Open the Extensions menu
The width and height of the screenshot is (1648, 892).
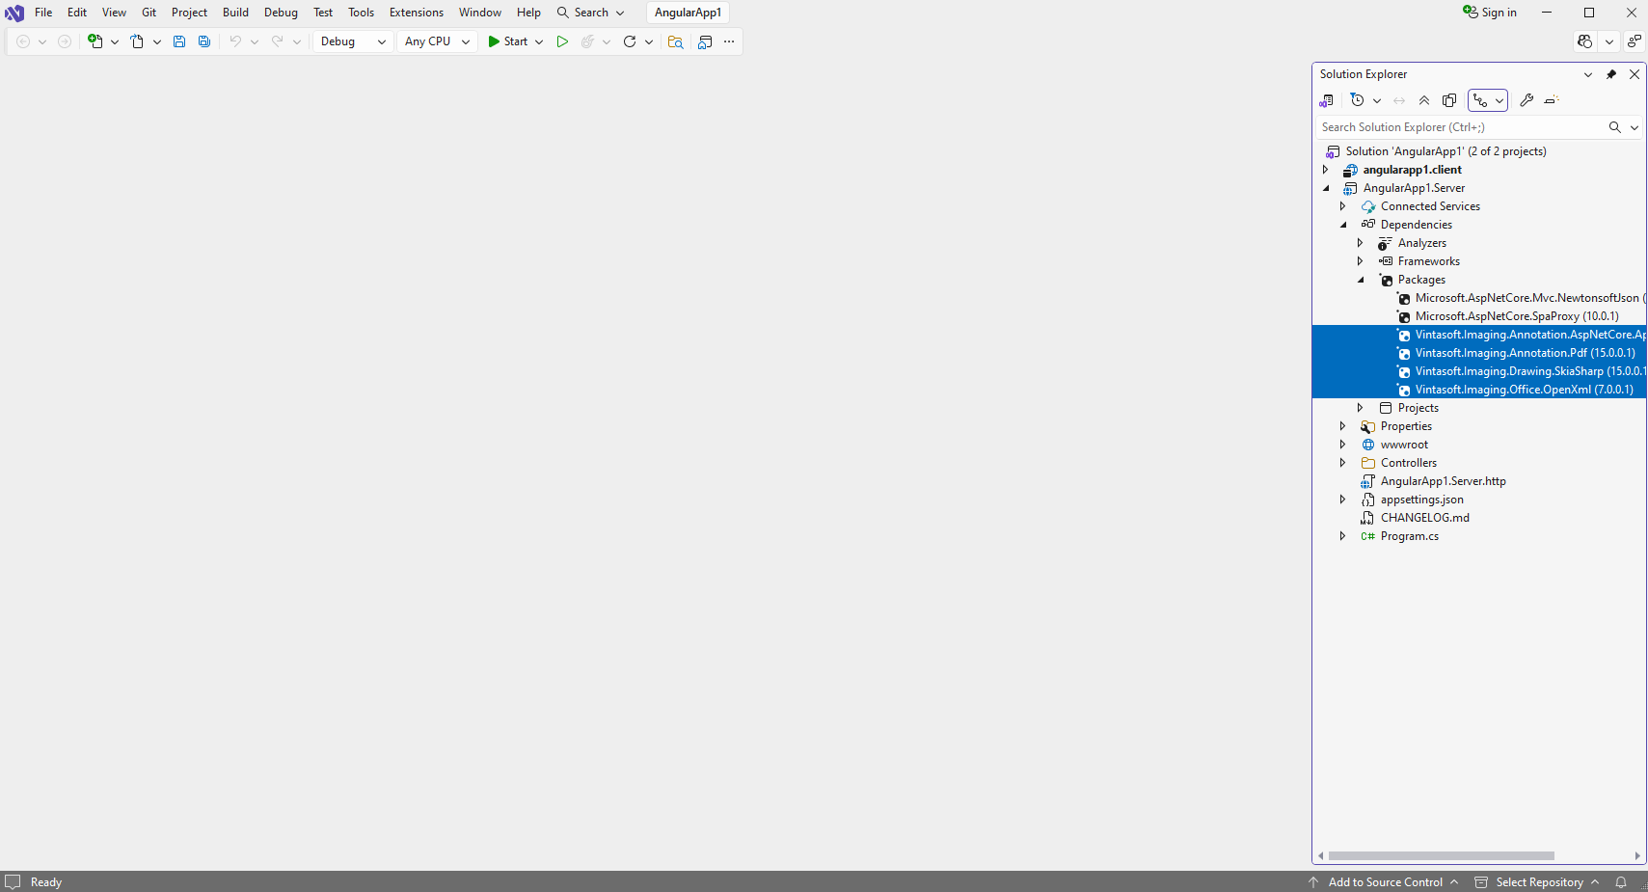coord(417,13)
